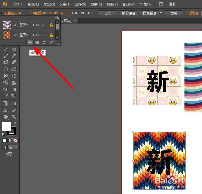202x194 pixels.
Task: Click Go To Link icon
Action: [x=37, y=42]
